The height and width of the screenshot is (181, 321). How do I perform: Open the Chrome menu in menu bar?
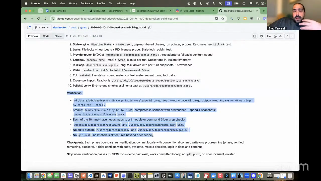pyautogui.click(x=35, y=3)
